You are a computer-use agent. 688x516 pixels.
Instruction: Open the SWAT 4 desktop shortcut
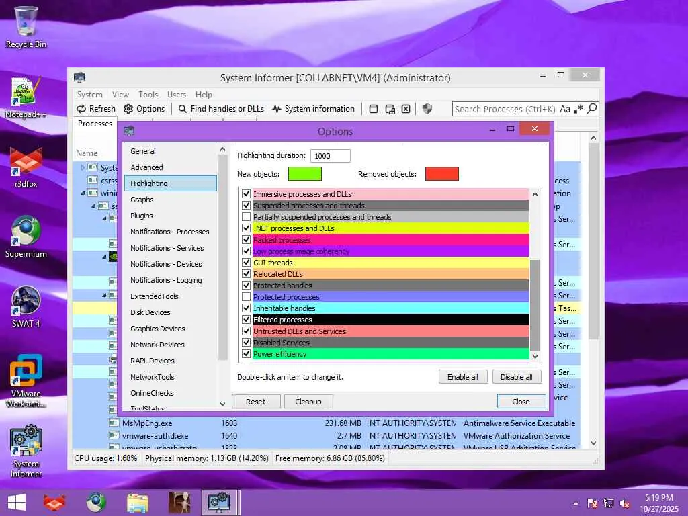coord(26,306)
